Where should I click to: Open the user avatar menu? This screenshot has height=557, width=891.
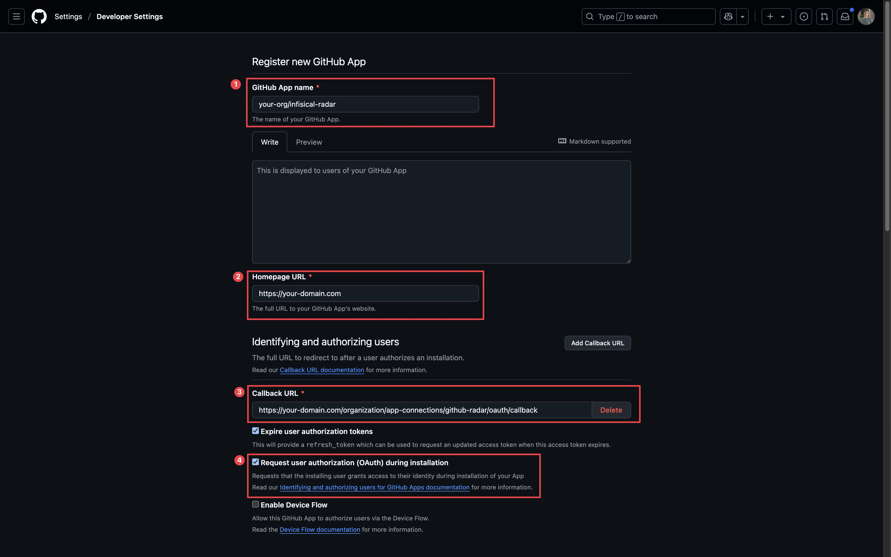(866, 17)
